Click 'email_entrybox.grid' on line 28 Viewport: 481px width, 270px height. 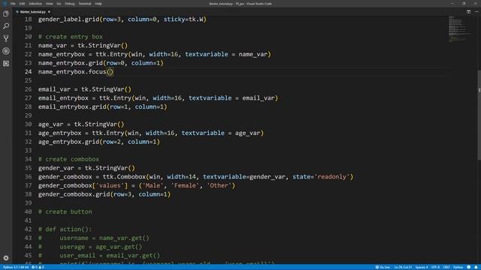(72, 106)
